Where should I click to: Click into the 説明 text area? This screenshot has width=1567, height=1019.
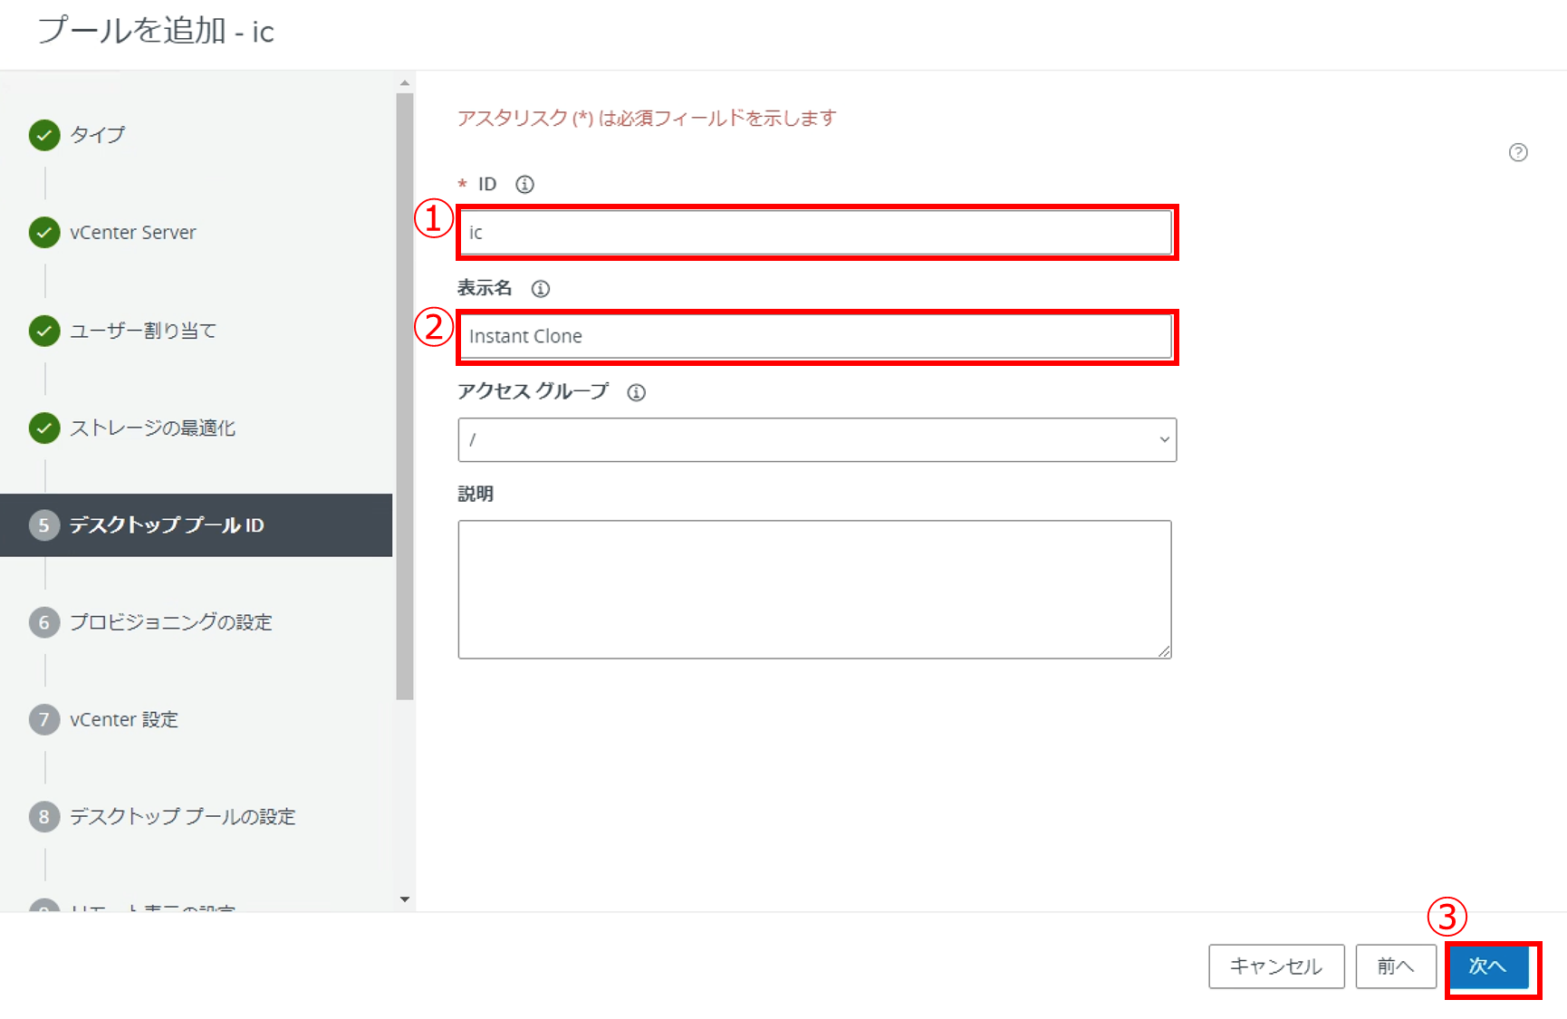813,589
